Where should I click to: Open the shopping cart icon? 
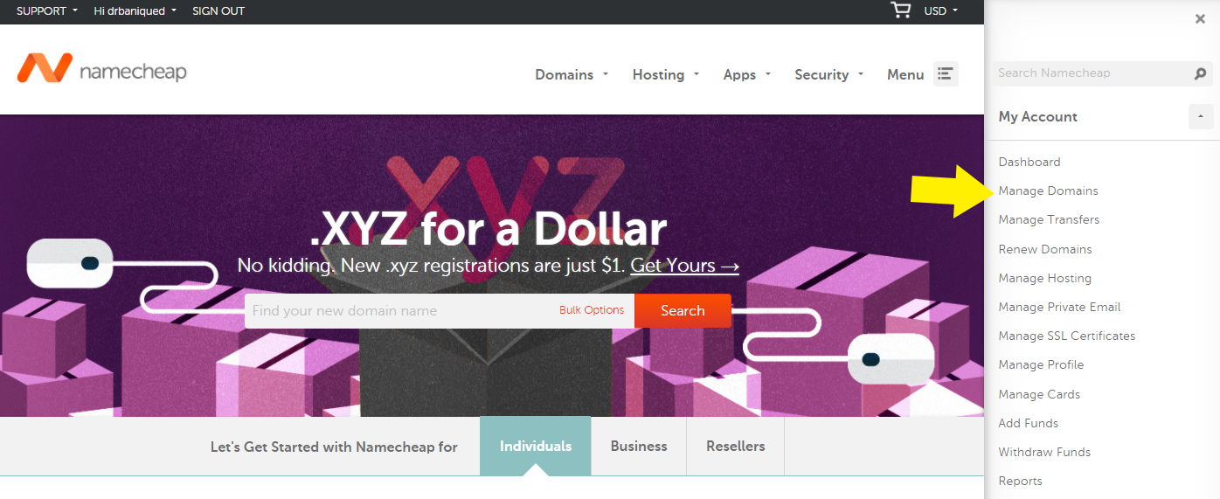click(x=900, y=10)
